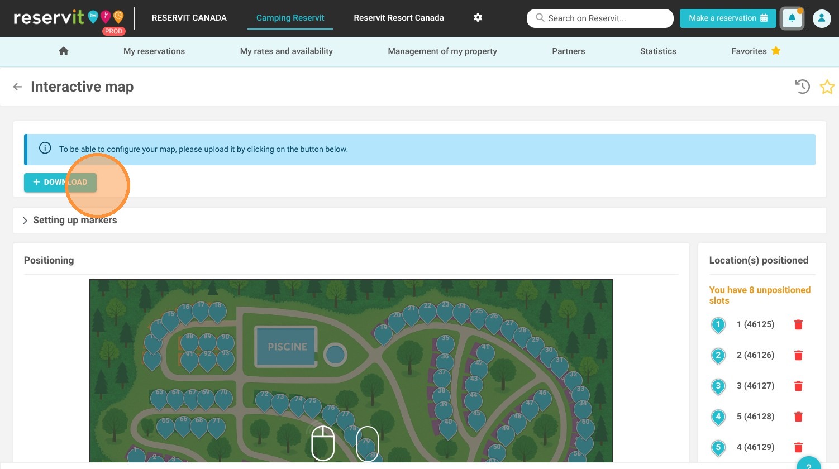Viewport: 839px width, 469px height.
Task: Click text "5 (46128)" in location list
Action: (755, 417)
